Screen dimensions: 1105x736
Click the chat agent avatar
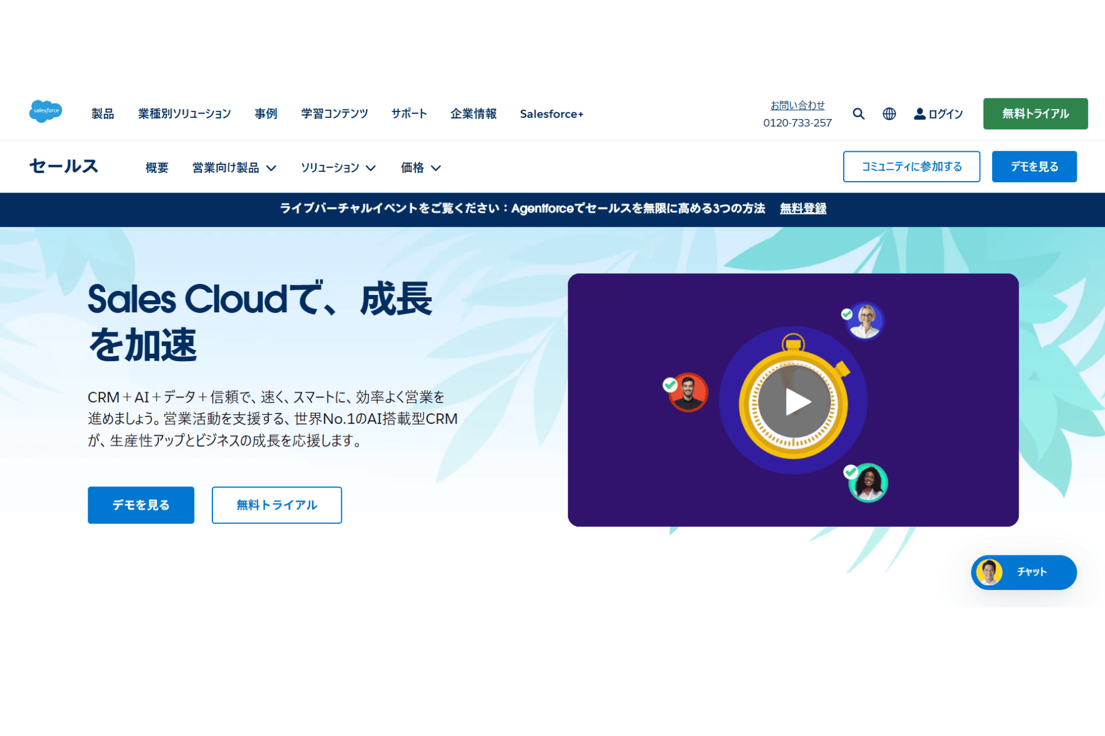point(989,572)
